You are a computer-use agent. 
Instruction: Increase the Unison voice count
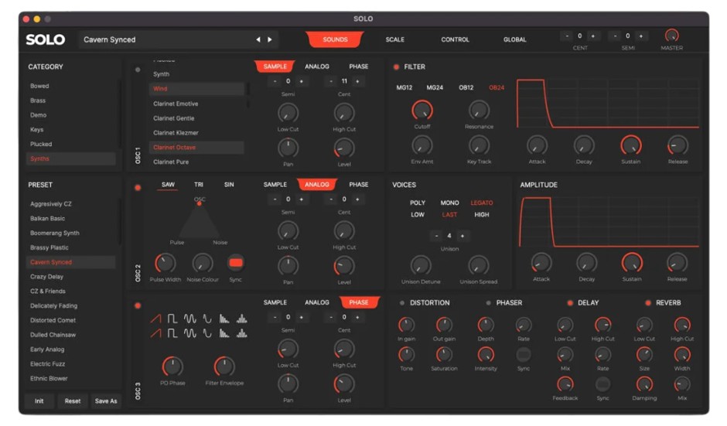pos(462,236)
